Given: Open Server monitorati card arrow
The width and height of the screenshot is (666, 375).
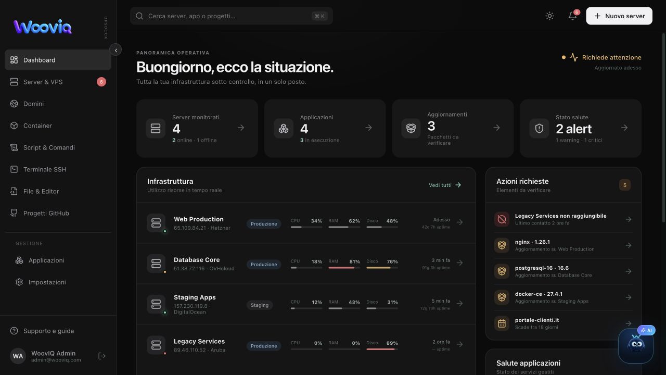Looking at the screenshot, I should coord(241,128).
